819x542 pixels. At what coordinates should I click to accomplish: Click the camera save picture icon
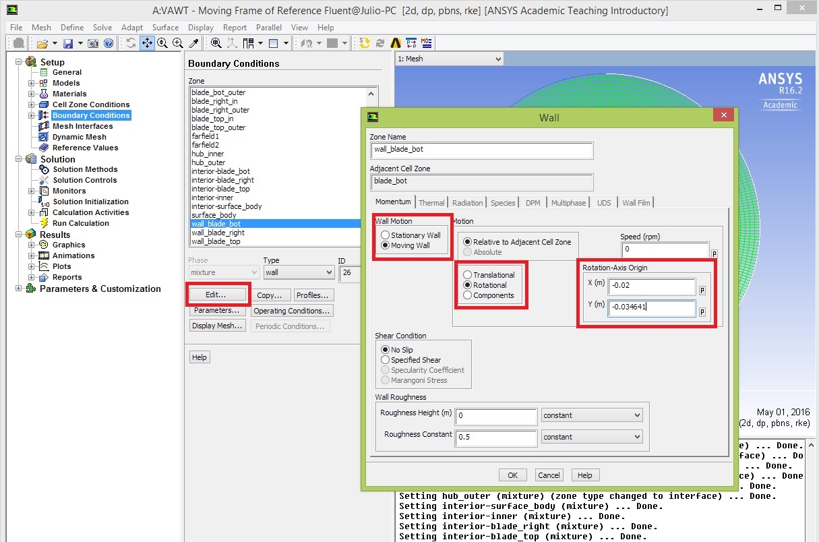click(x=94, y=43)
